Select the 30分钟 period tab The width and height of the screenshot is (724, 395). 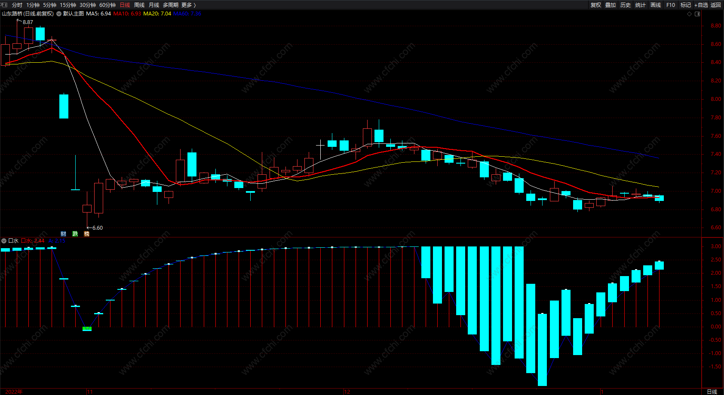tap(88, 5)
